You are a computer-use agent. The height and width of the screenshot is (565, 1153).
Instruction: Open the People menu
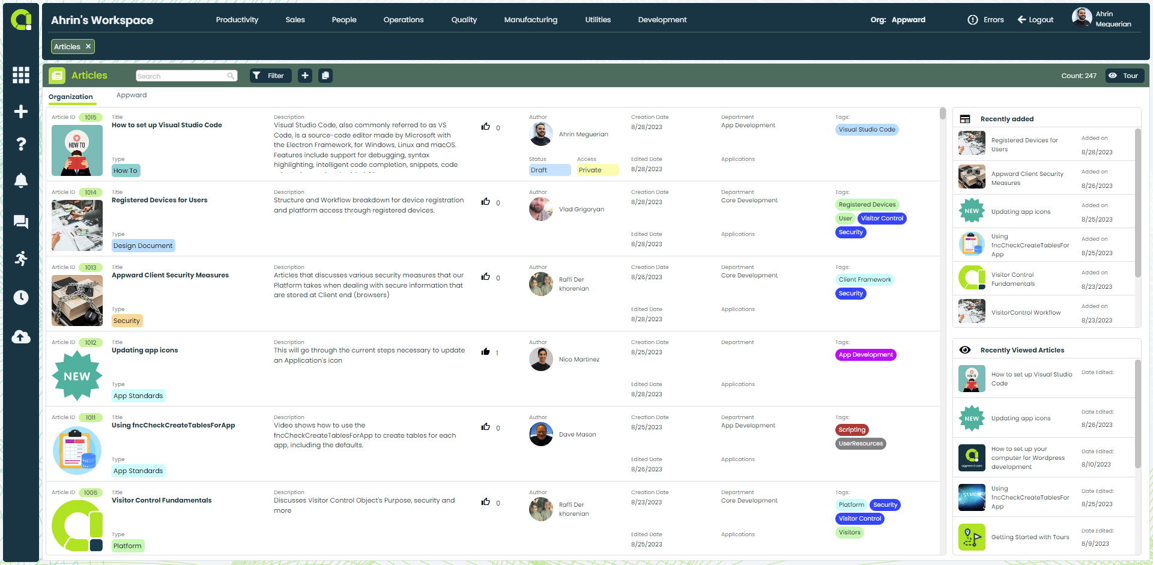[x=344, y=20]
